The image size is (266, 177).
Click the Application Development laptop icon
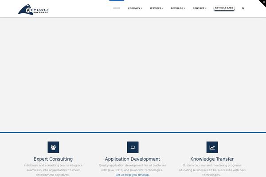133,147
